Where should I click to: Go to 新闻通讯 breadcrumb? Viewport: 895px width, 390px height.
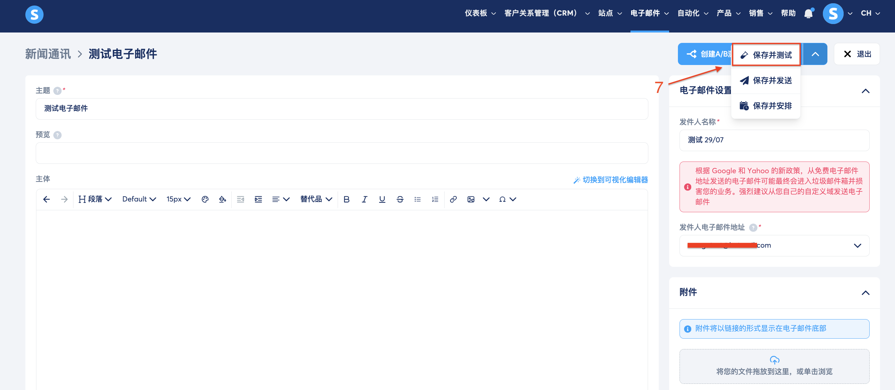pos(48,54)
